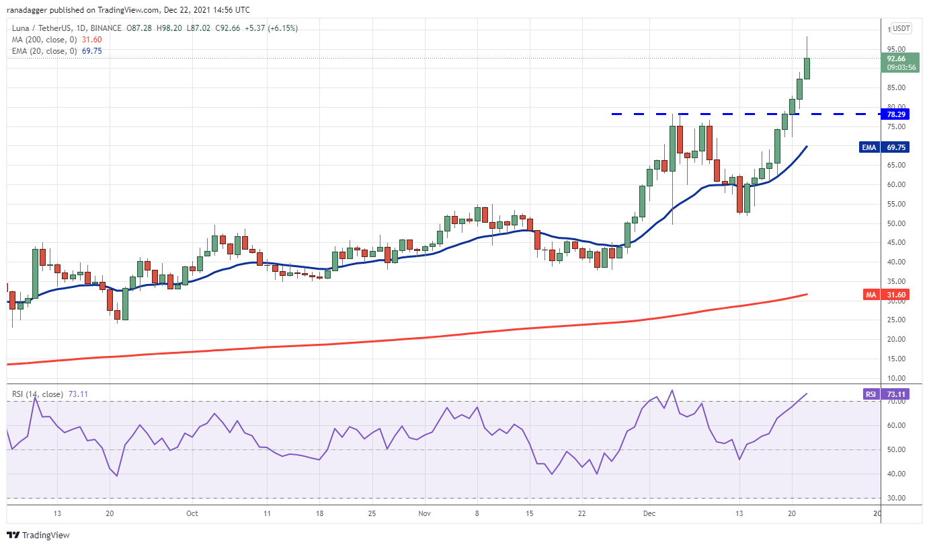Click the tall red candle at 13 December

click(x=739, y=194)
